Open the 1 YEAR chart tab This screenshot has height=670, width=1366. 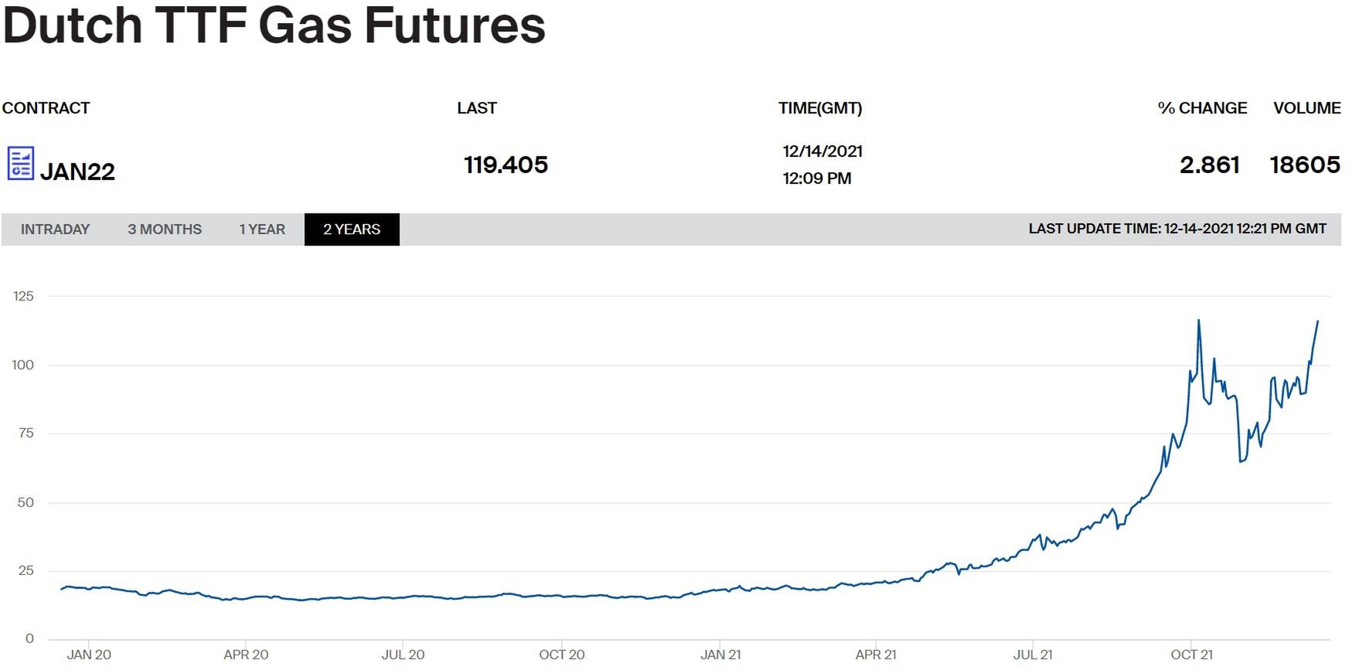click(x=262, y=230)
